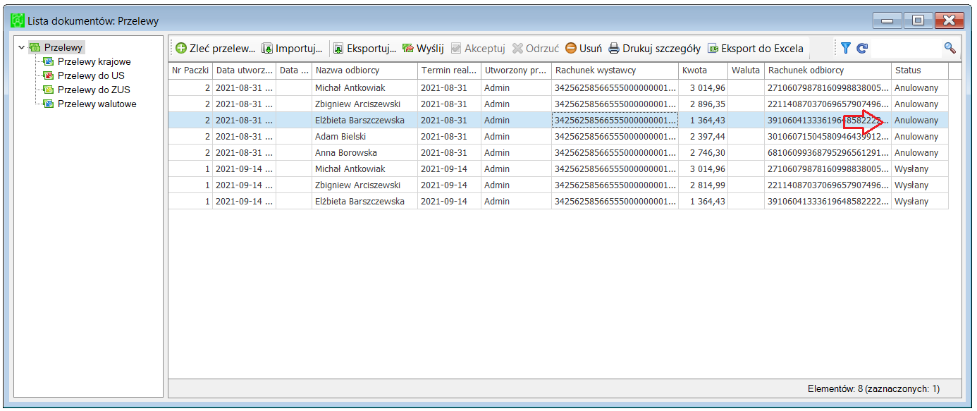
Task: Click the Przelewy krajowe tree icon
Action: click(x=49, y=62)
